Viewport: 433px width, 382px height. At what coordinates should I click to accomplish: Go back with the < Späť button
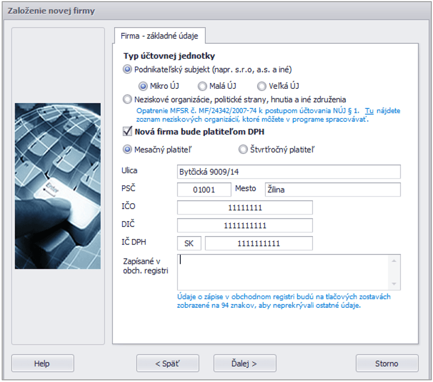(168, 364)
